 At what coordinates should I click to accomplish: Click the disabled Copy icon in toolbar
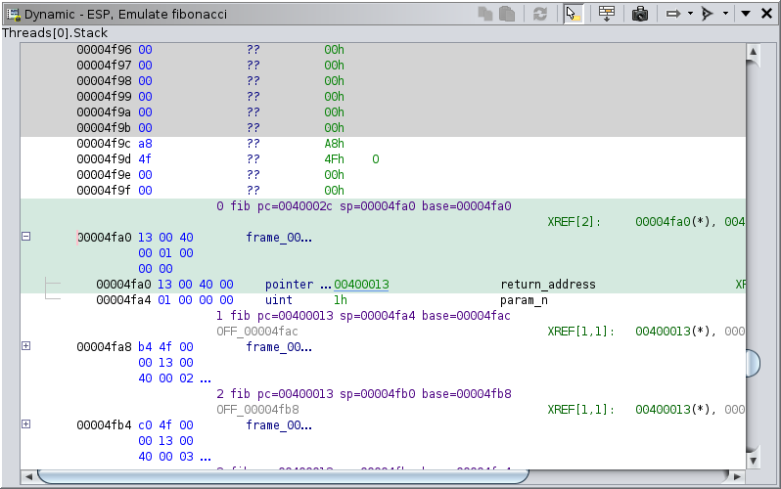pyautogui.click(x=486, y=14)
